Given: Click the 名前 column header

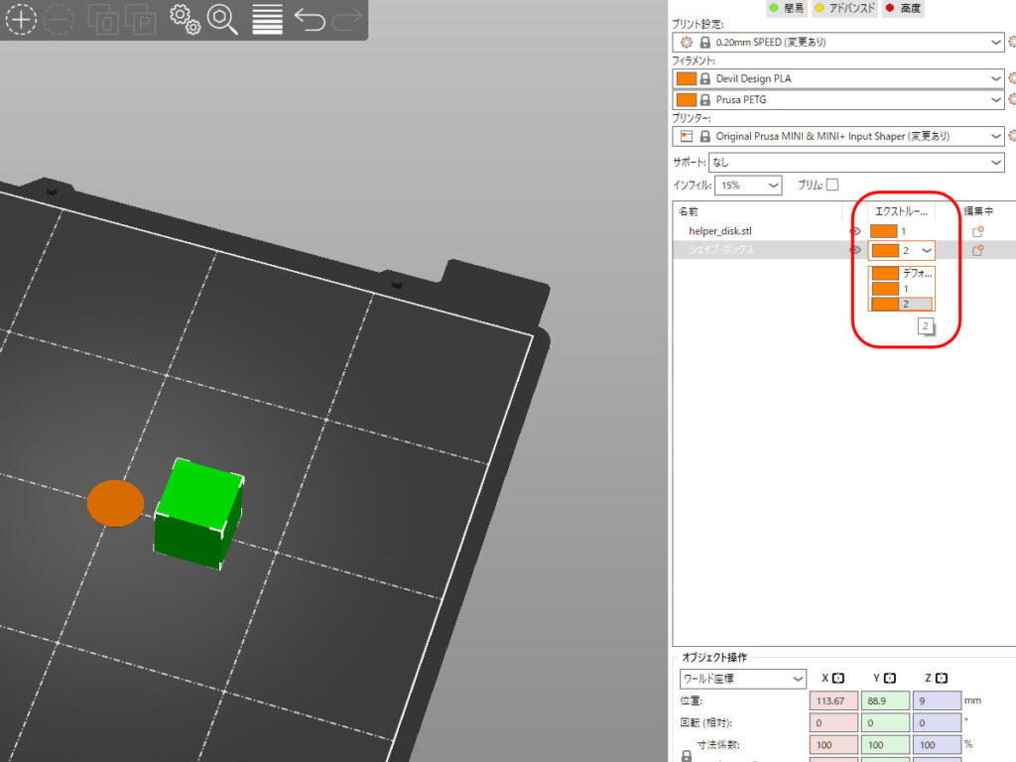Looking at the screenshot, I should (689, 211).
